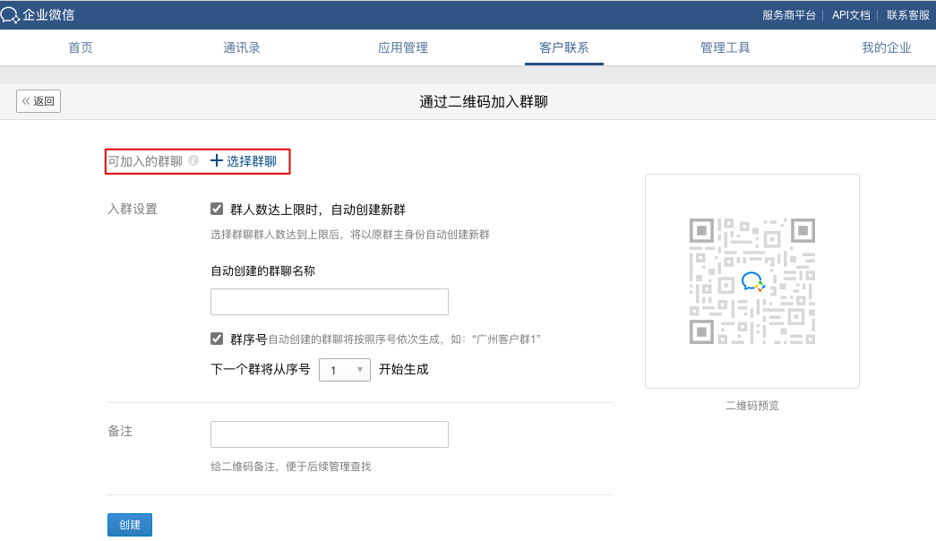Open 管理工具 in navigation bar
Screen dimensions: 936x541
(726, 47)
